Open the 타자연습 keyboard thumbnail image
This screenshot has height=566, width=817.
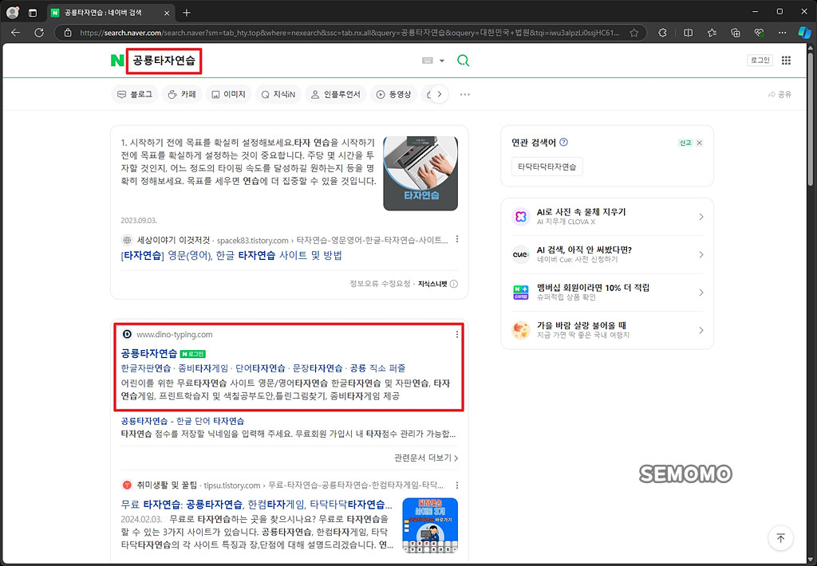pyautogui.click(x=420, y=174)
